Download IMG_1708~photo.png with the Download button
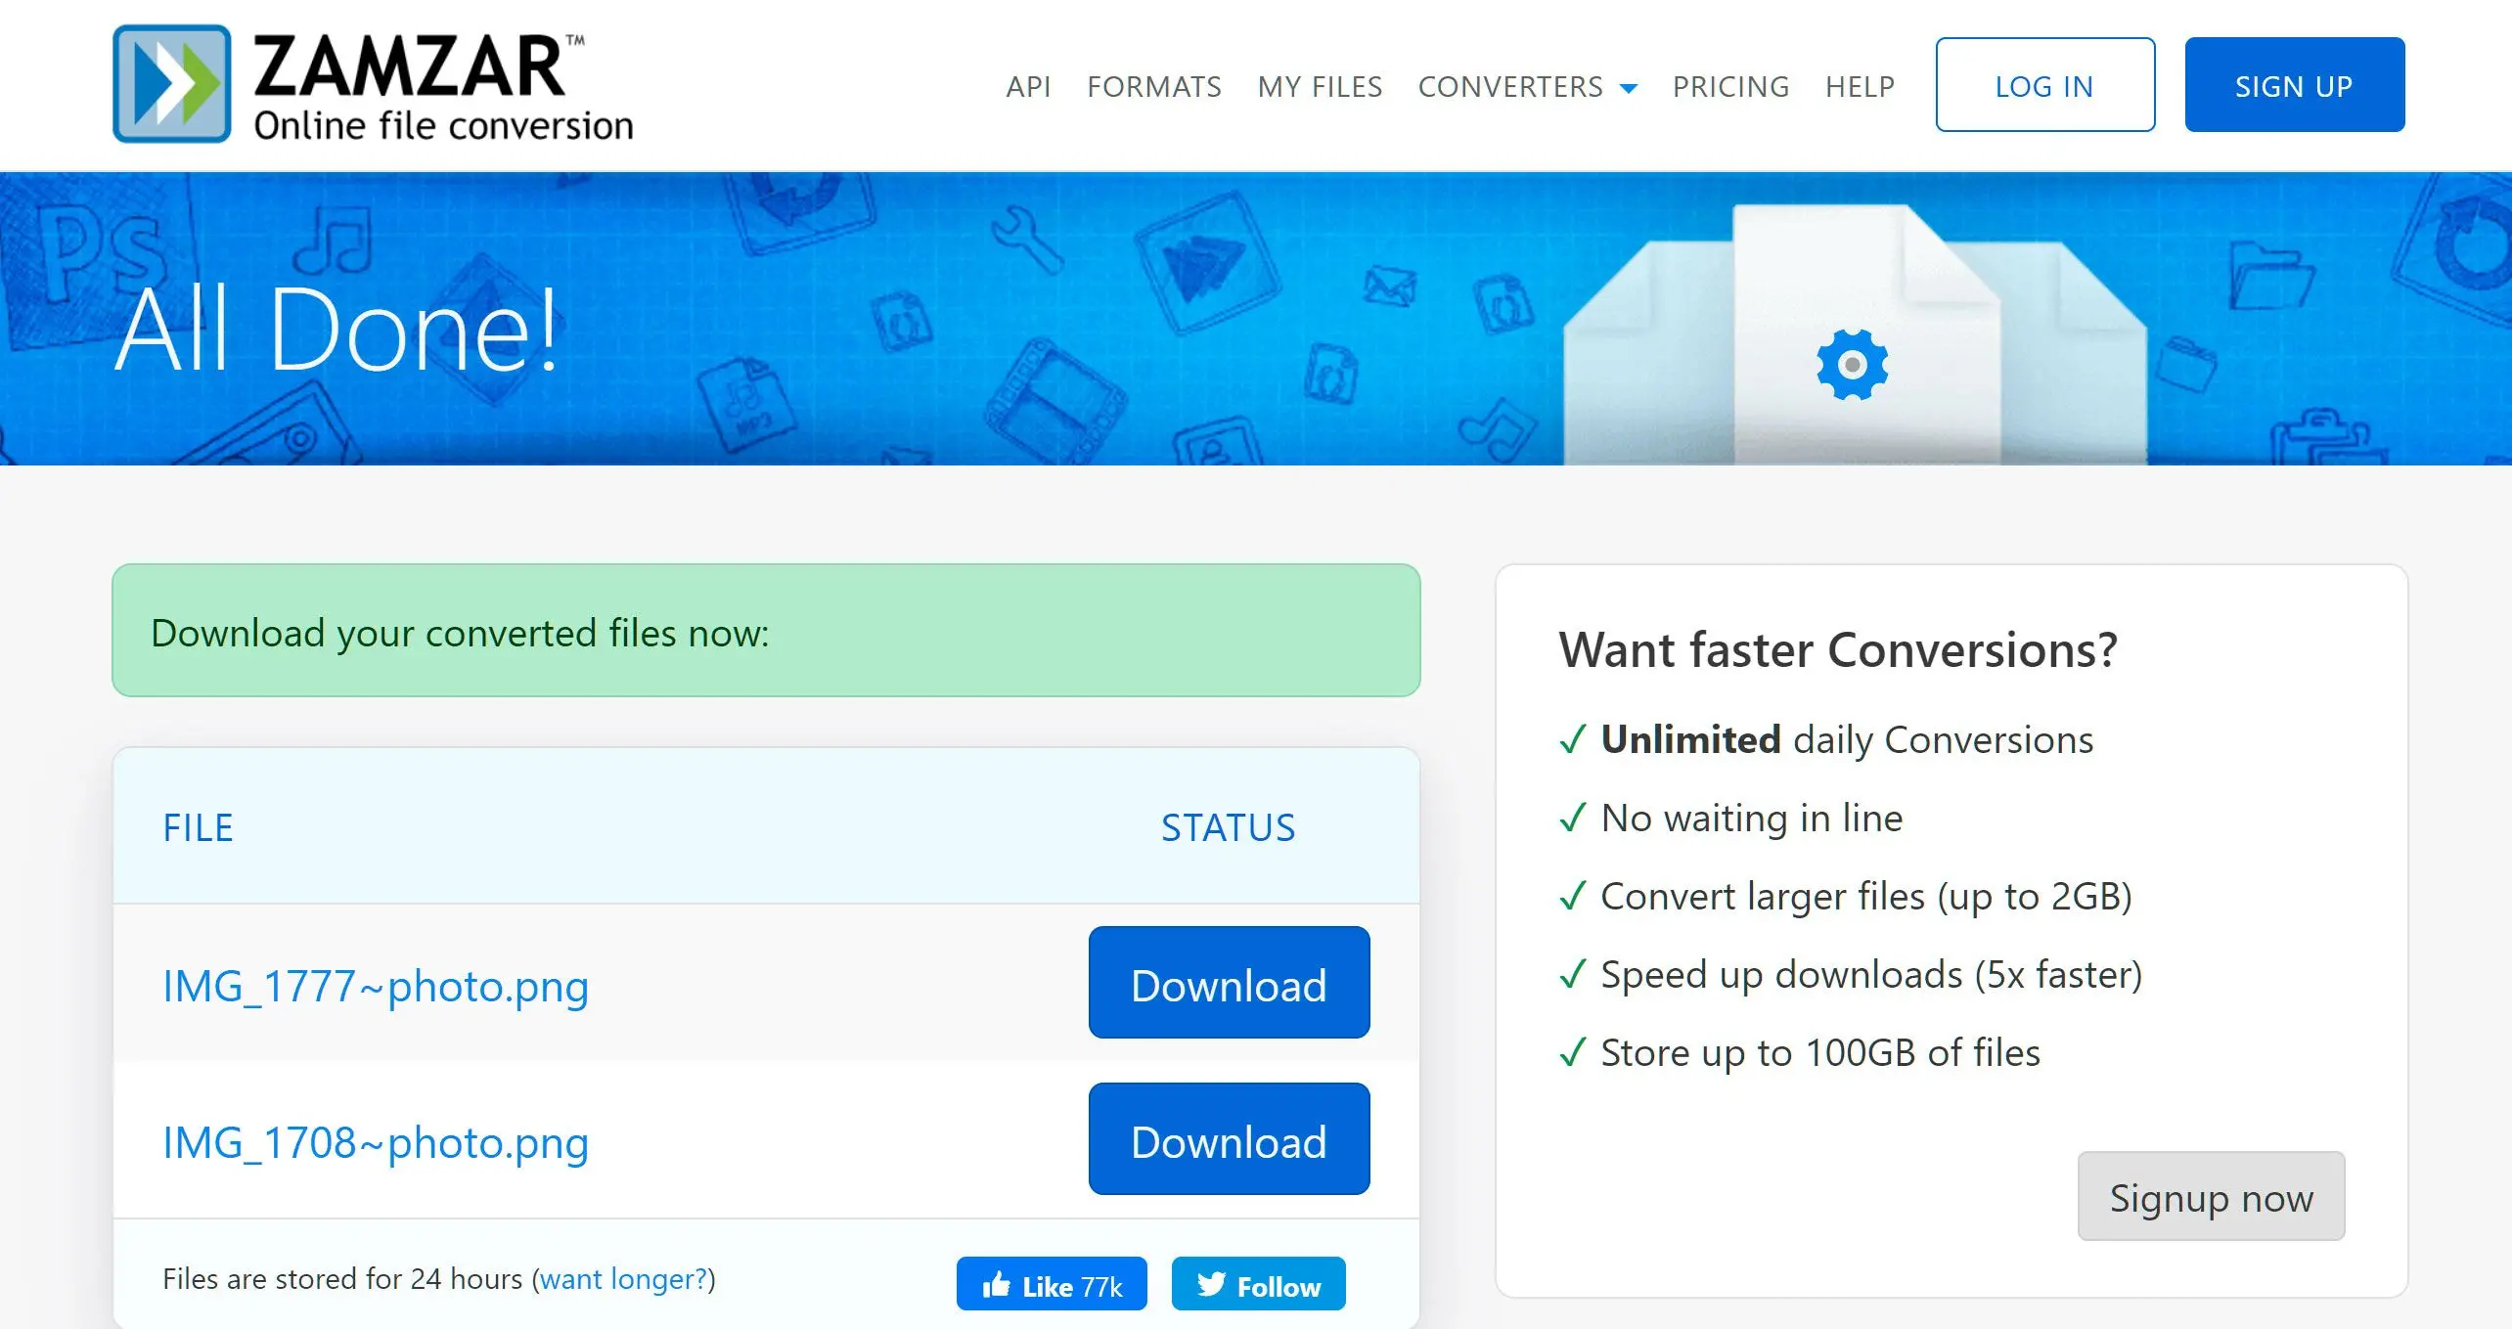The image size is (2512, 1329). pos(1229,1139)
